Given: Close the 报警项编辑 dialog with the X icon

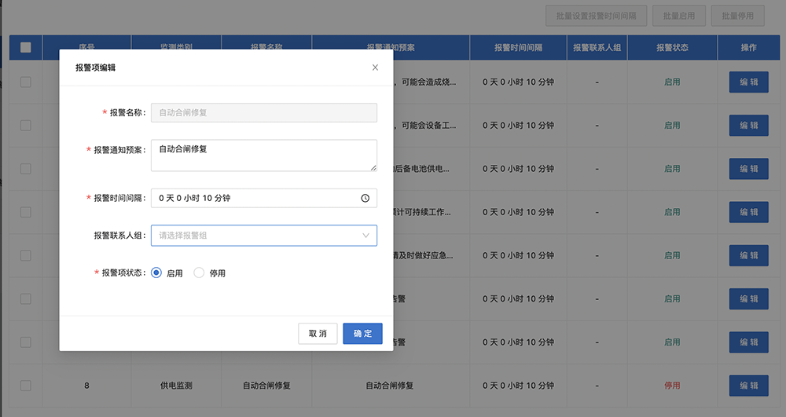Looking at the screenshot, I should tap(375, 68).
